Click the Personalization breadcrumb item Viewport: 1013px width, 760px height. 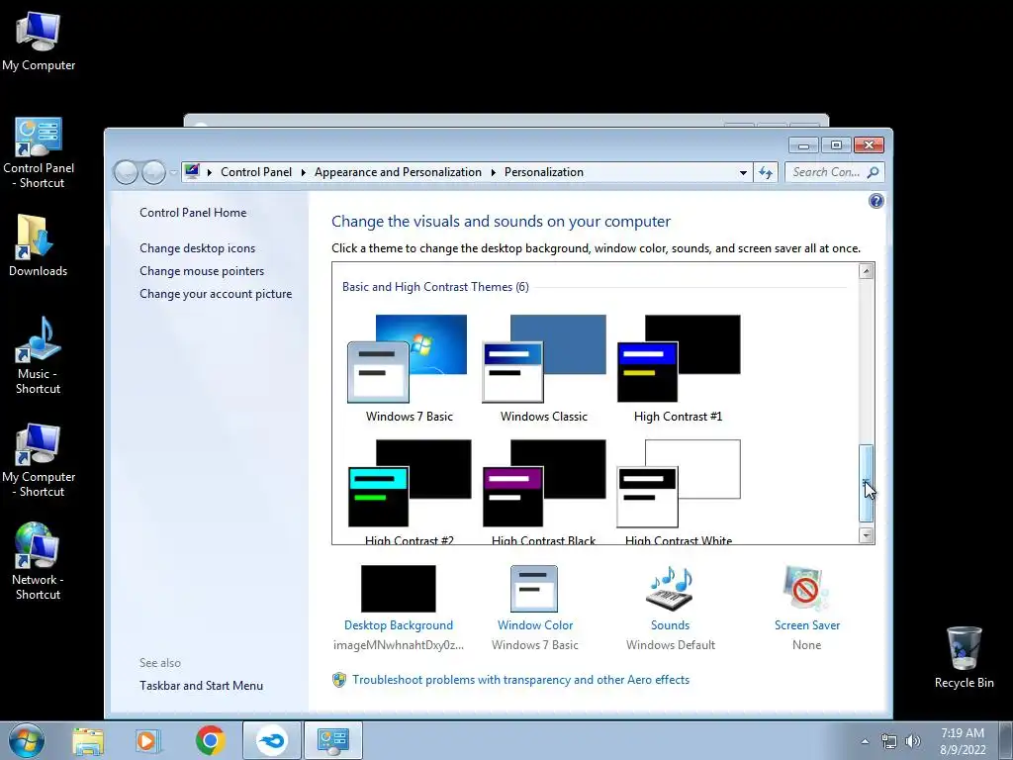pos(543,172)
